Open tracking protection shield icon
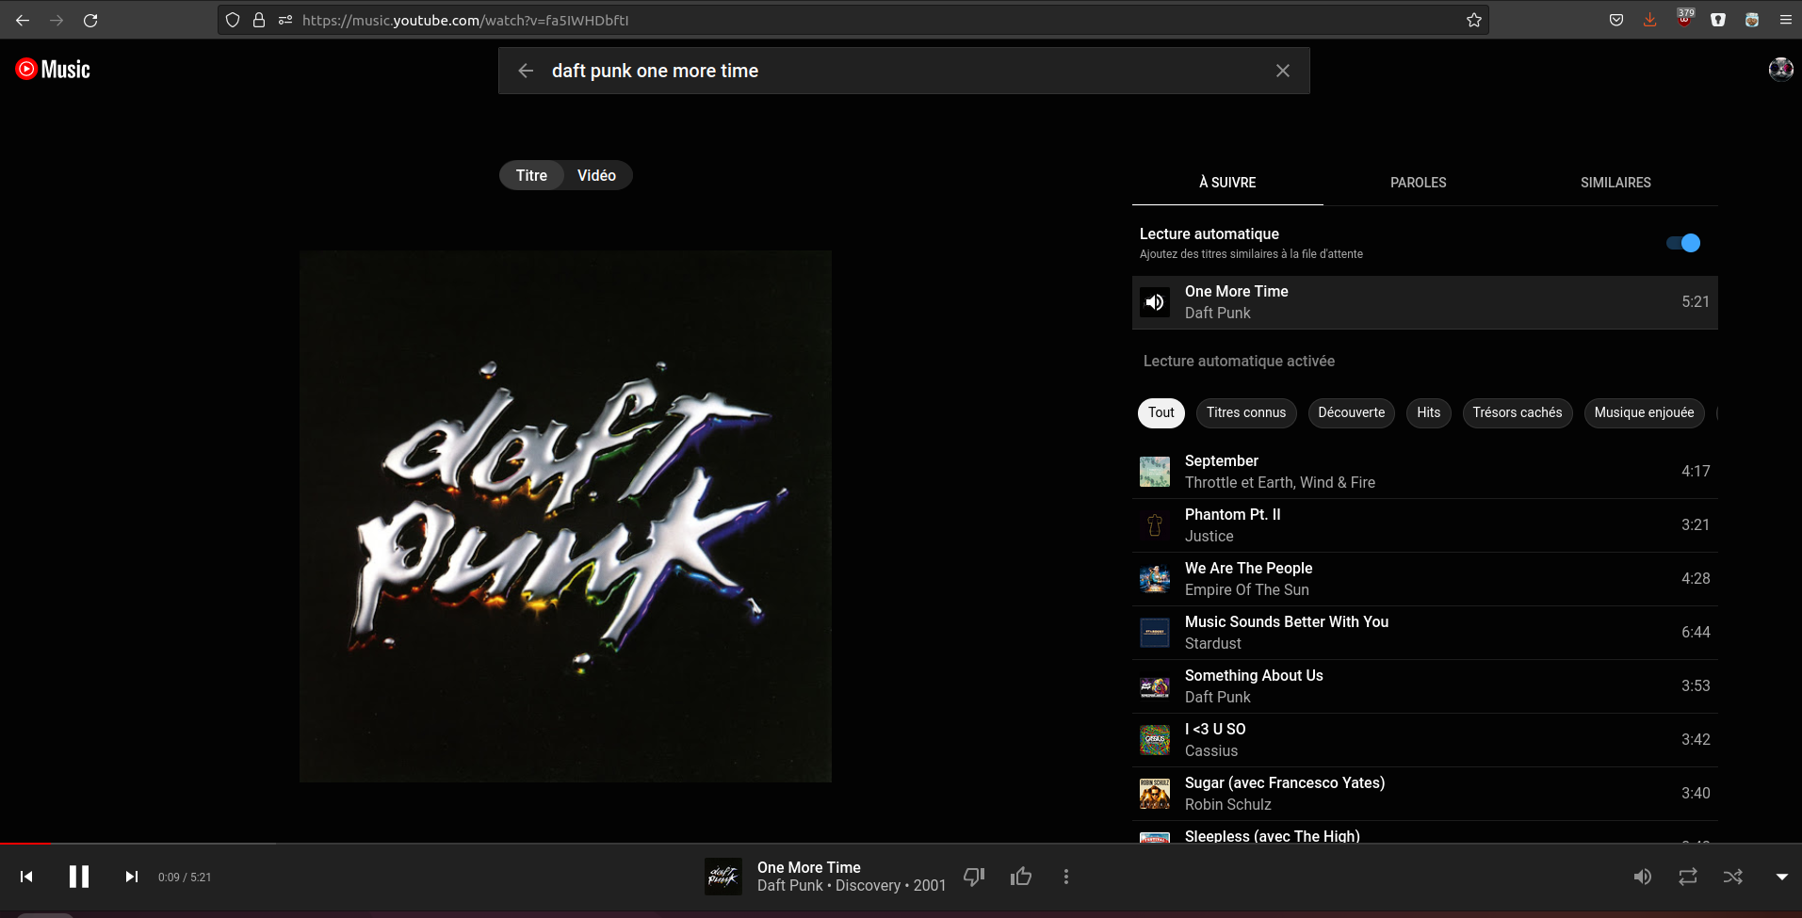 (233, 20)
